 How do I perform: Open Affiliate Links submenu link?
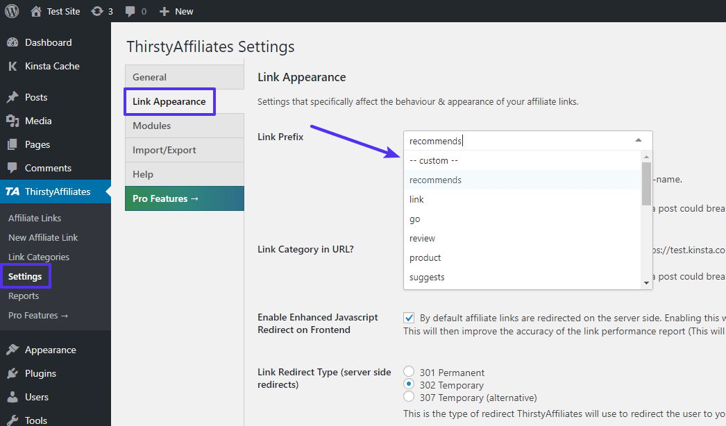[35, 218]
